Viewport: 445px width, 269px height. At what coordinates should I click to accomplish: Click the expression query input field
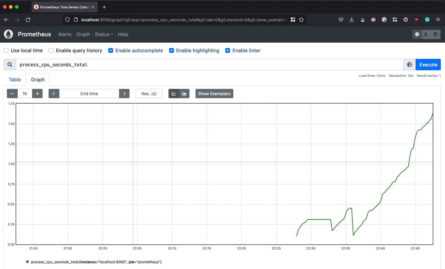pos(210,65)
